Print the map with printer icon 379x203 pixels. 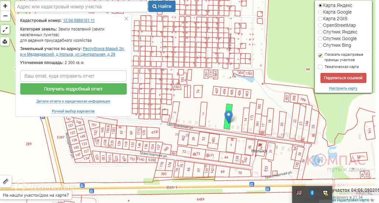pos(5,42)
